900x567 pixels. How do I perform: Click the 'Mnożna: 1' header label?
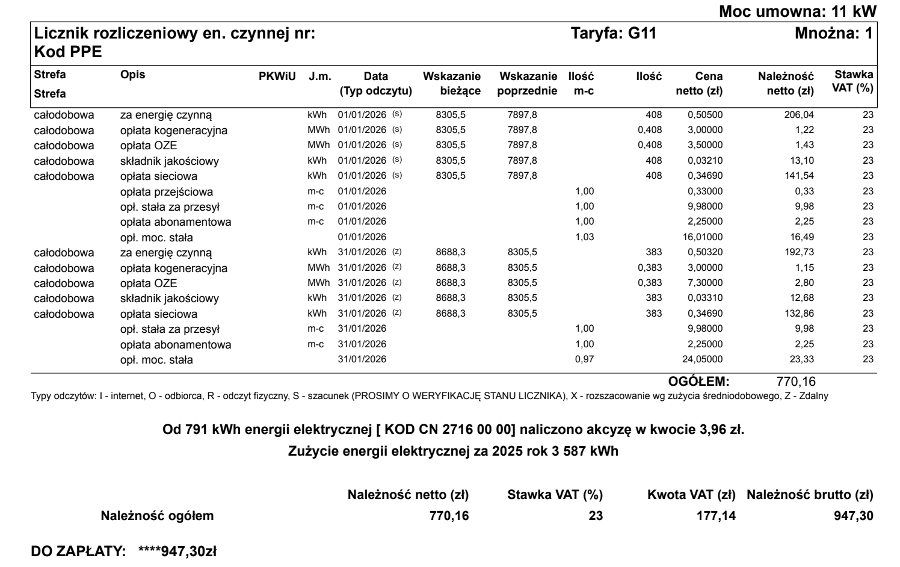833,34
